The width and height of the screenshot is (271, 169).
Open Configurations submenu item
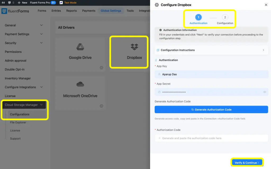pos(27,114)
